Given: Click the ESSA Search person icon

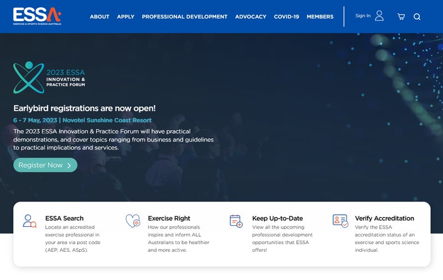Looking at the screenshot, I should pyautogui.click(x=29, y=221).
